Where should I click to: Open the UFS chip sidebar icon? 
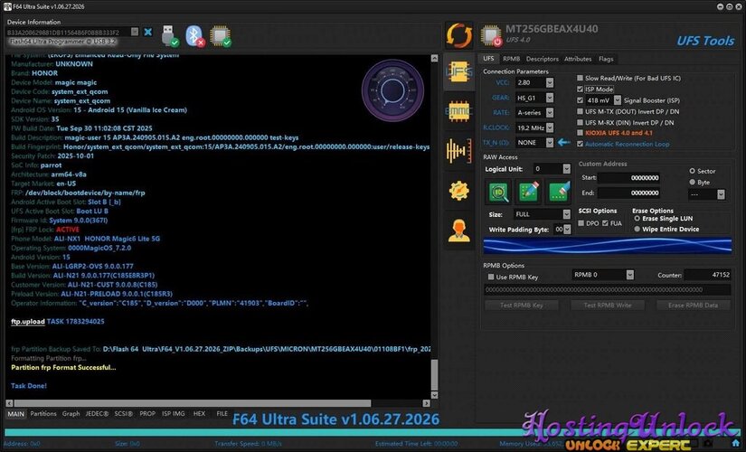459,72
